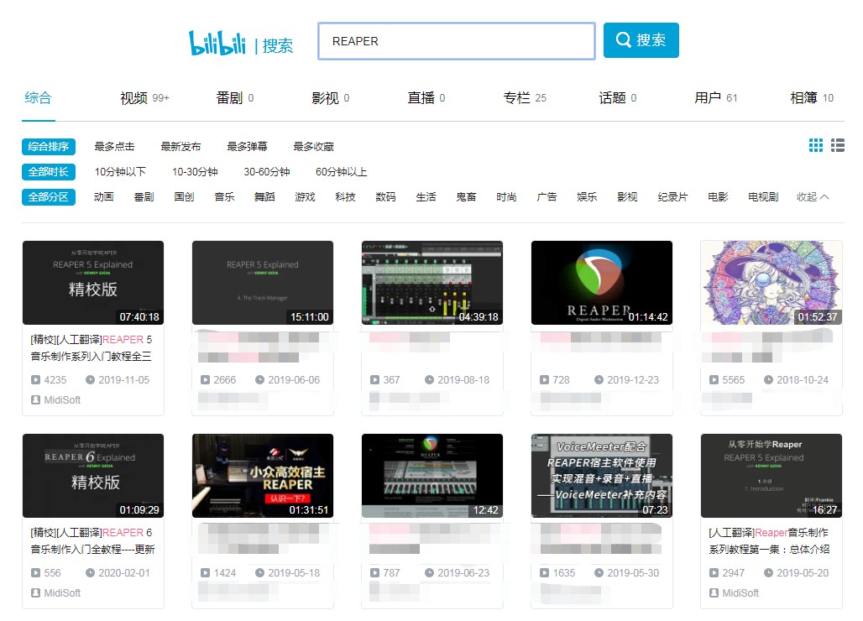Open MidiSoft uploader under REAPER 5 精校 video
Screen dimensions: 863x621
[62, 400]
